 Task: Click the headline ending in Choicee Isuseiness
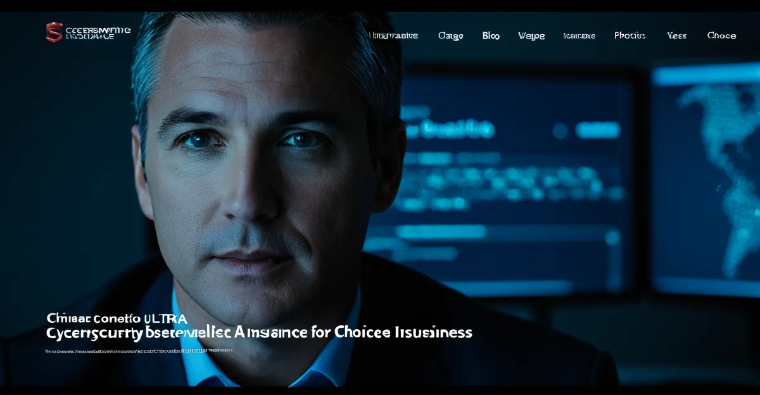(259, 332)
